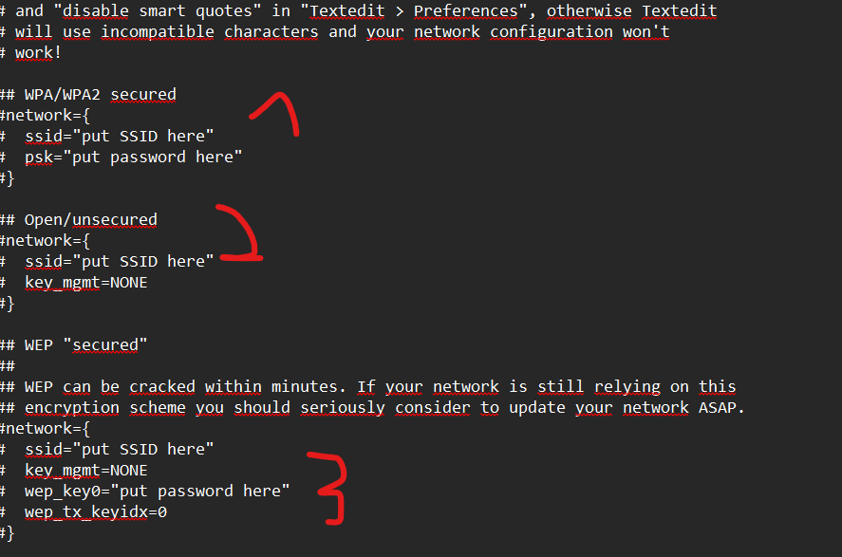The image size is (842, 557).
Task: Click 'key_mgmt=NONE' in the WEP block
Action: click(x=86, y=471)
